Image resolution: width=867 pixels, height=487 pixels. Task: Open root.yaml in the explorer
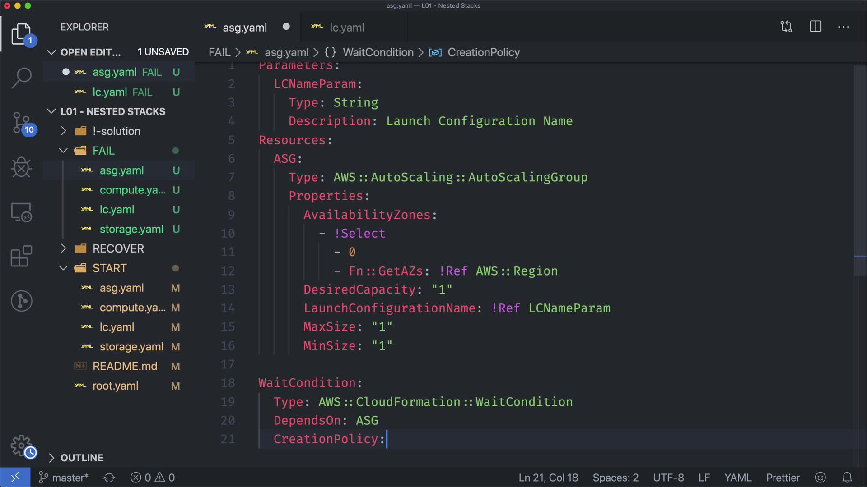(115, 386)
